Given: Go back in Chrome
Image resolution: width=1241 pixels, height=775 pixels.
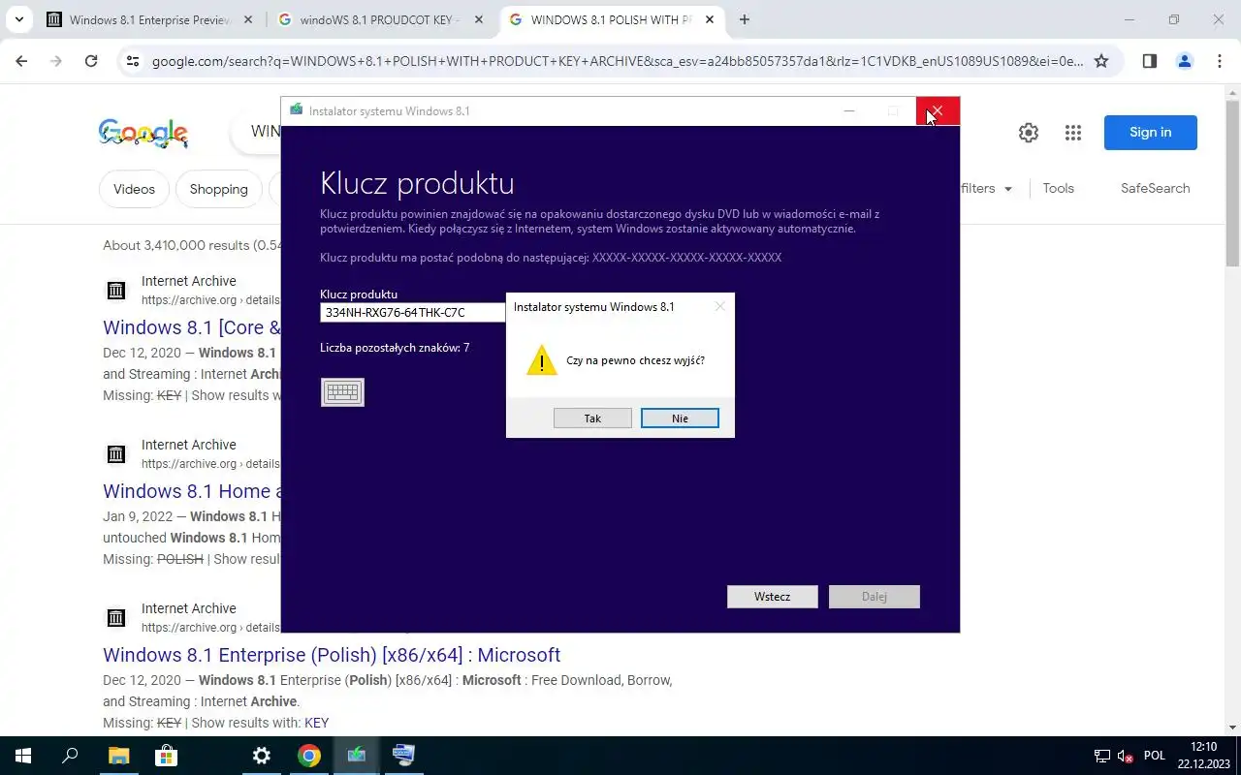Looking at the screenshot, I should coord(21,61).
